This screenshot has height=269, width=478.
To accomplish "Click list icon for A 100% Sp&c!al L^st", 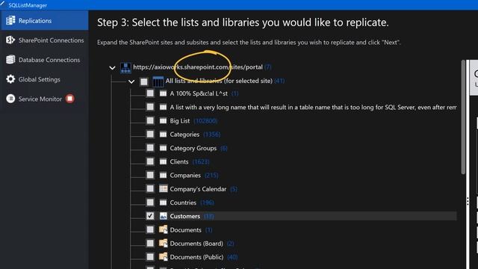I will [163, 93].
